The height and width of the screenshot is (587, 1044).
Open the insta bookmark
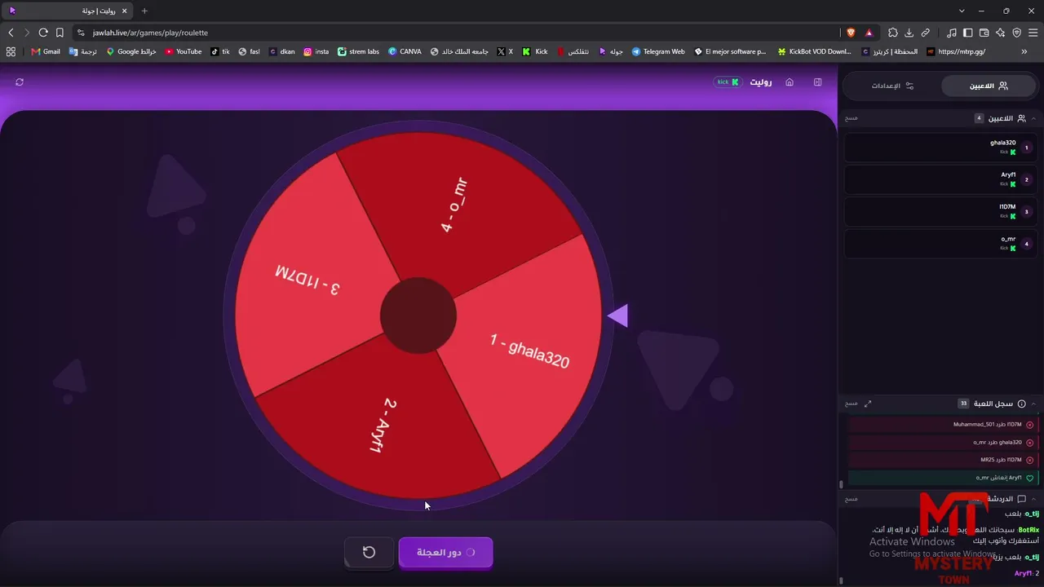point(316,51)
